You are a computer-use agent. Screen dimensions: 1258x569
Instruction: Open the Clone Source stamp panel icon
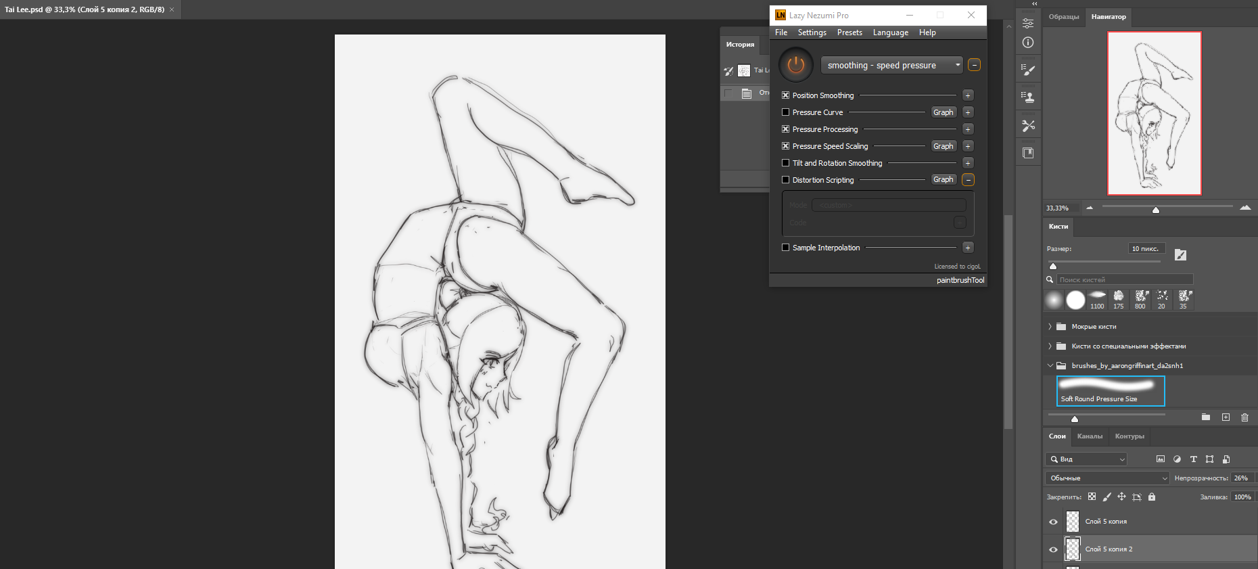click(x=1028, y=97)
